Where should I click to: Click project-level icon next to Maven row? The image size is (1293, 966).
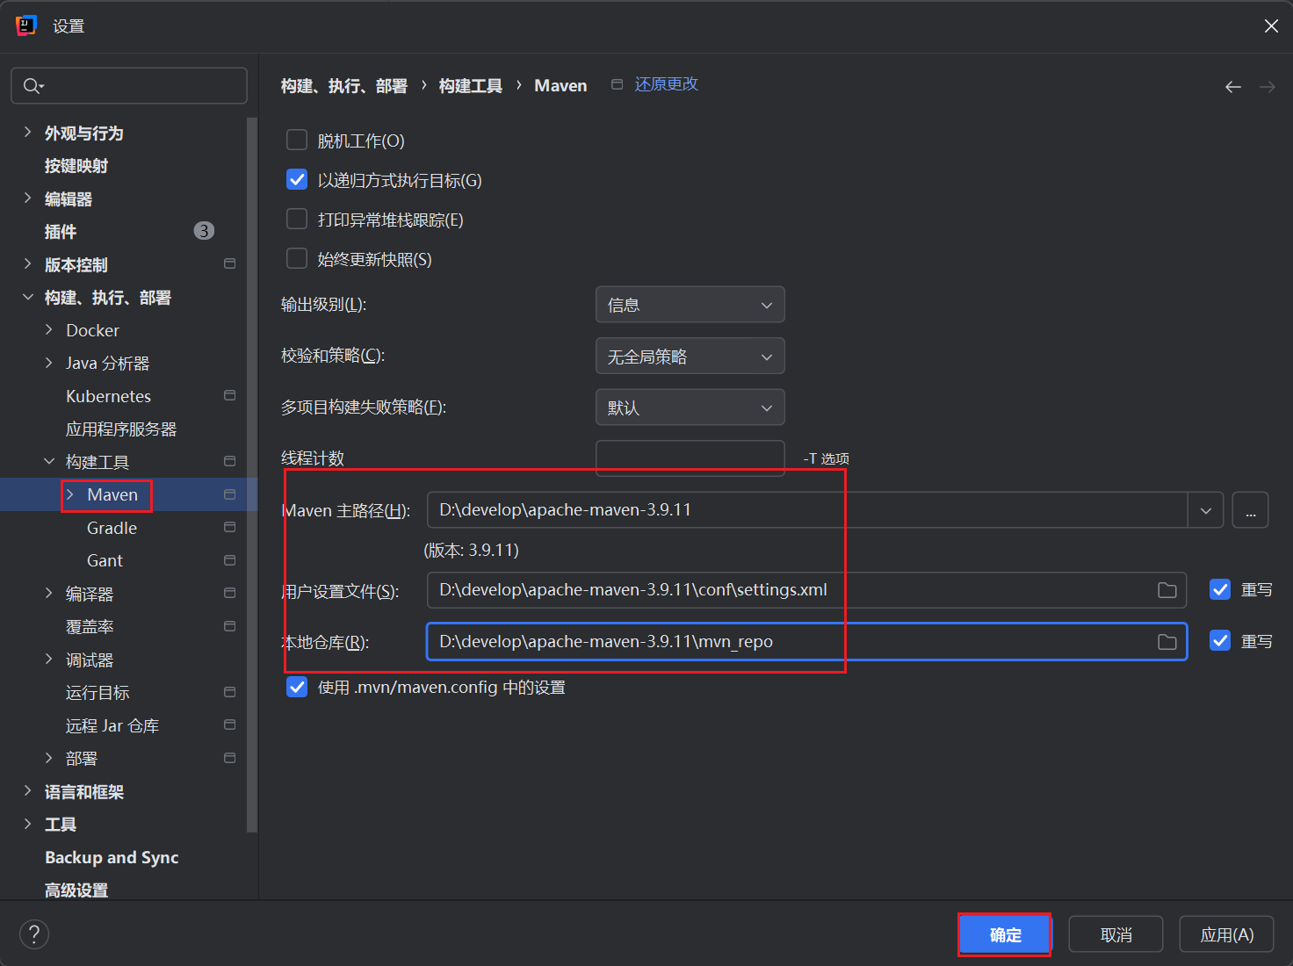pos(230,494)
